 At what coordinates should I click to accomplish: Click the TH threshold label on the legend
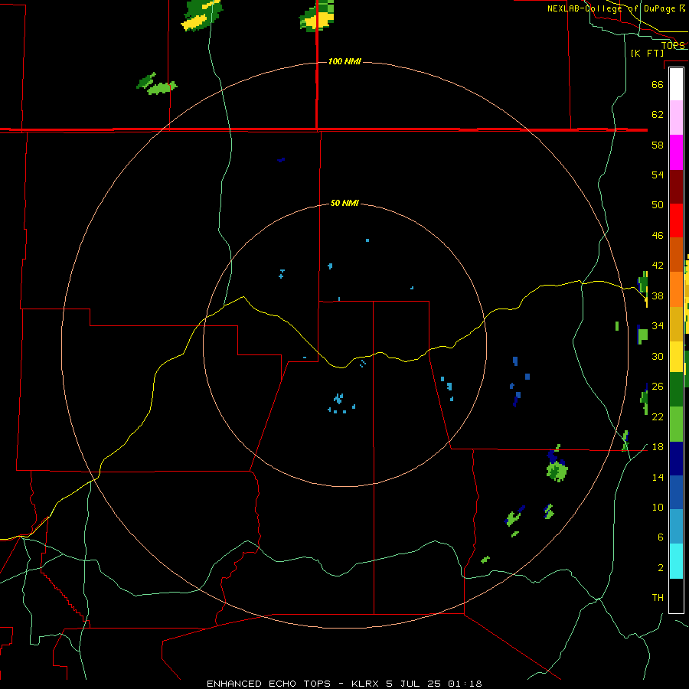click(658, 598)
